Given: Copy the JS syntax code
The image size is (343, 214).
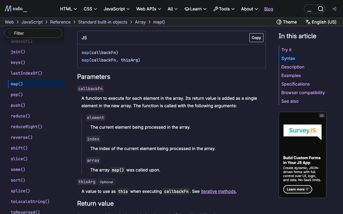Looking at the screenshot, I should (x=256, y=38).
